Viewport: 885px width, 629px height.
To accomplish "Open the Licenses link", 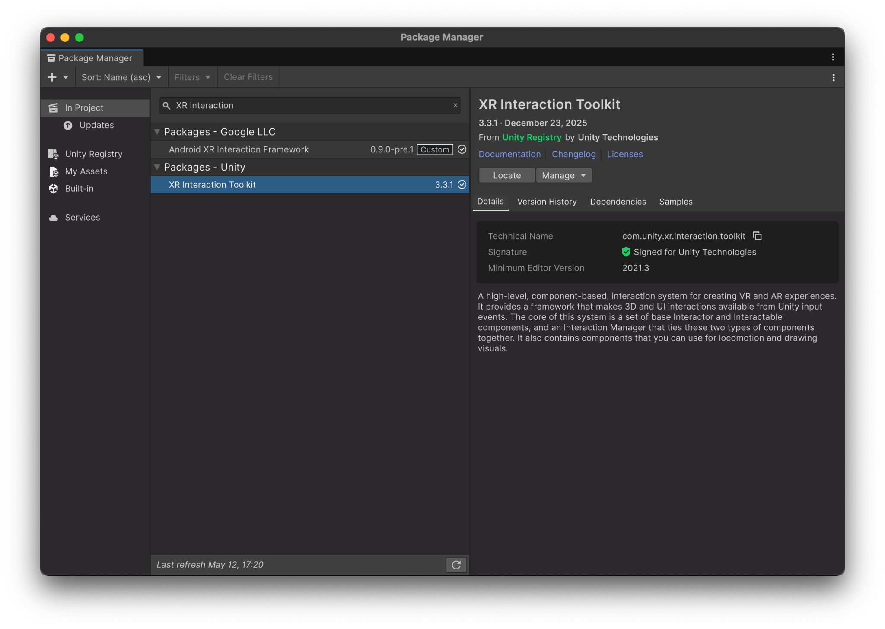I will tap(624, 154).
